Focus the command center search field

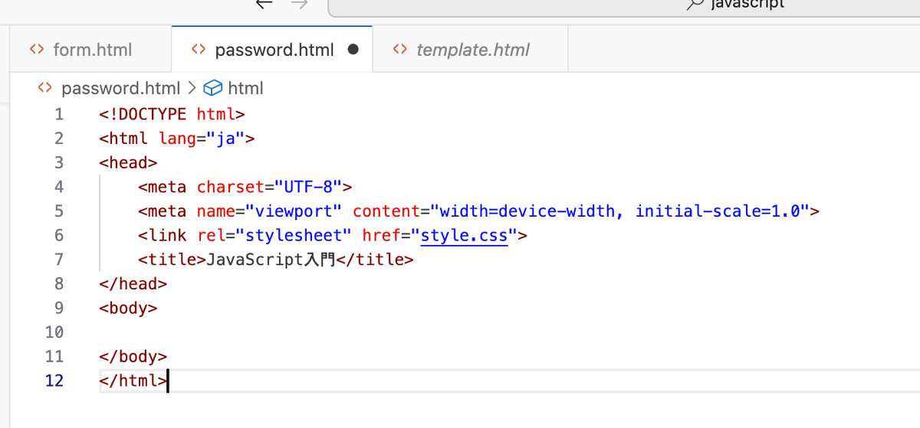(623, 5)
